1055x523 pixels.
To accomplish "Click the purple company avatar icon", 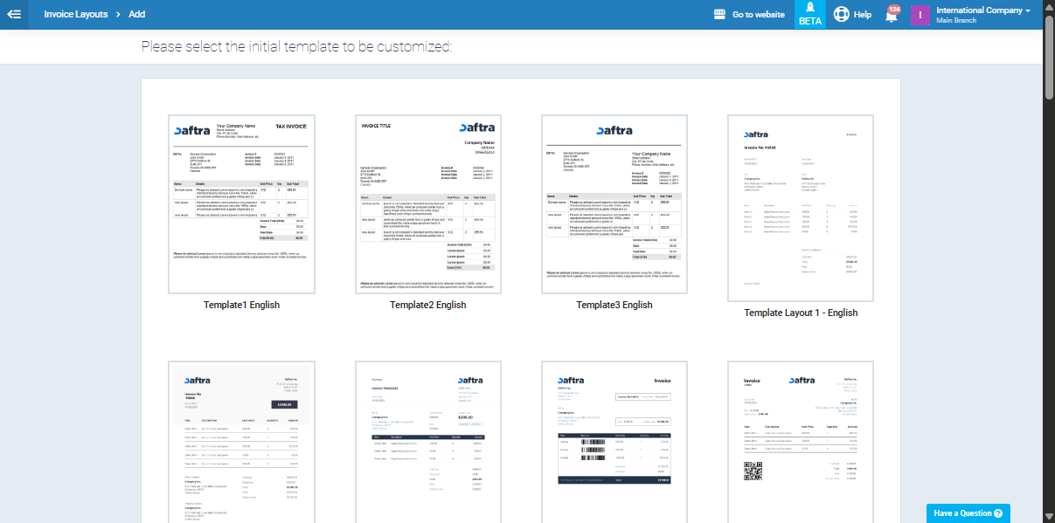I will coord(920,15).
